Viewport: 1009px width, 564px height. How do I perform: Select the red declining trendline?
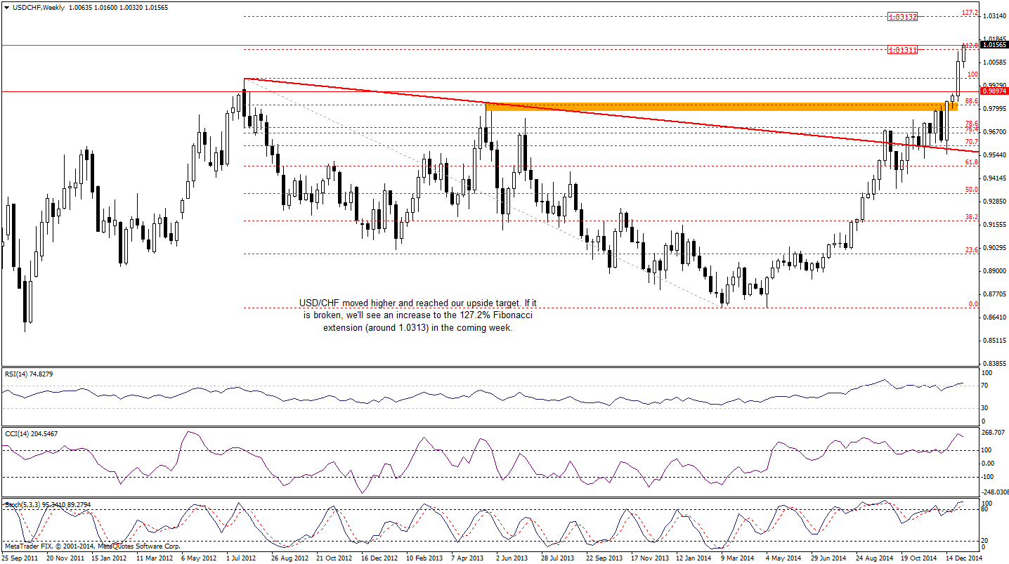pos(611,115)
